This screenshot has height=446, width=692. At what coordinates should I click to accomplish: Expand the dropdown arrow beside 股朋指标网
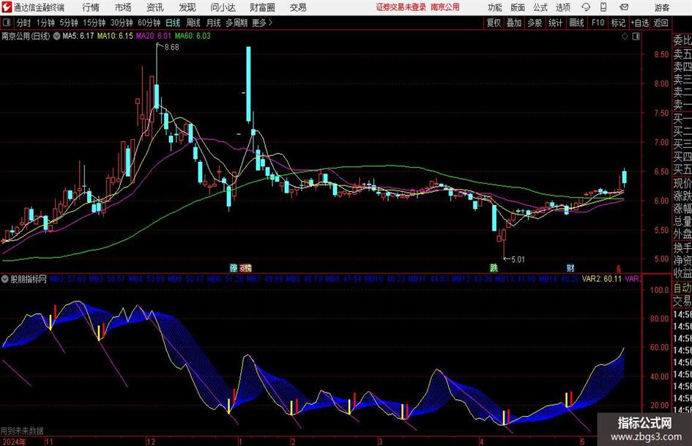[5, 279]
